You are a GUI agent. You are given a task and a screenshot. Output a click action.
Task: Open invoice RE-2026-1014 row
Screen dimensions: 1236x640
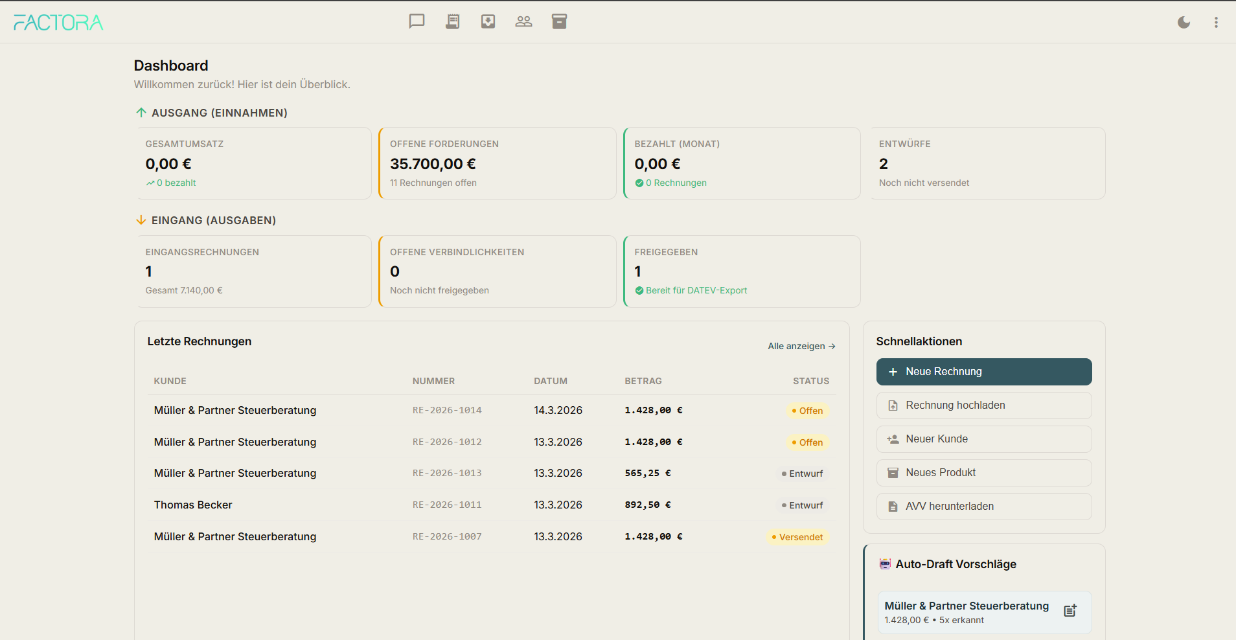click(447, 411)
